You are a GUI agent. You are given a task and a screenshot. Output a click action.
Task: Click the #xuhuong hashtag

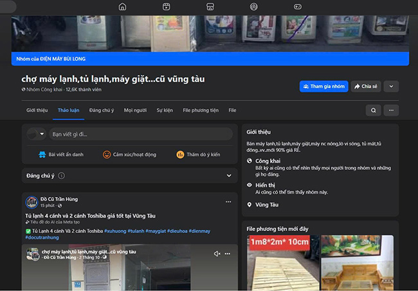(115, 231)
